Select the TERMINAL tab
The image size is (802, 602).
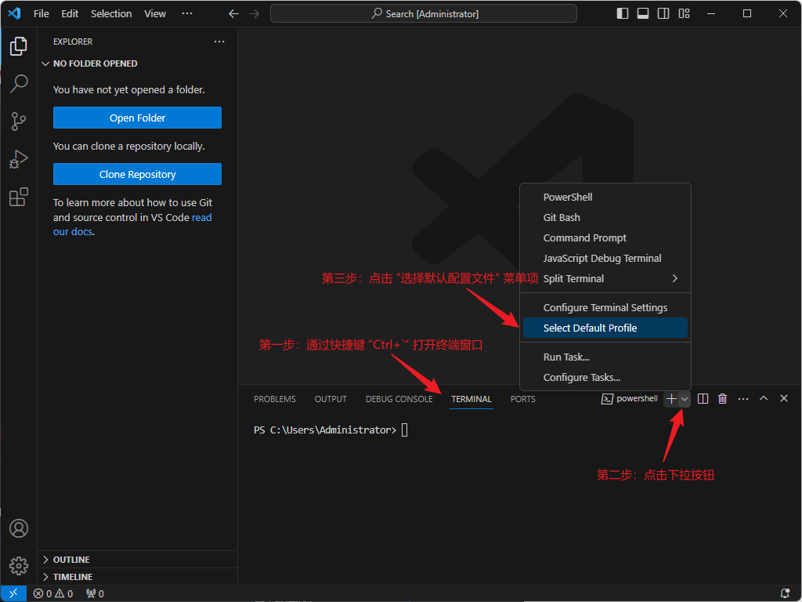[x=471, y=399]
